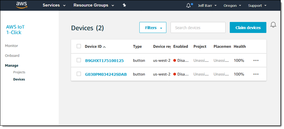The height and width of the screenshot is (129, 284).
Task: Open device link G030PM034242SDAB
Action: click(106, 74)
